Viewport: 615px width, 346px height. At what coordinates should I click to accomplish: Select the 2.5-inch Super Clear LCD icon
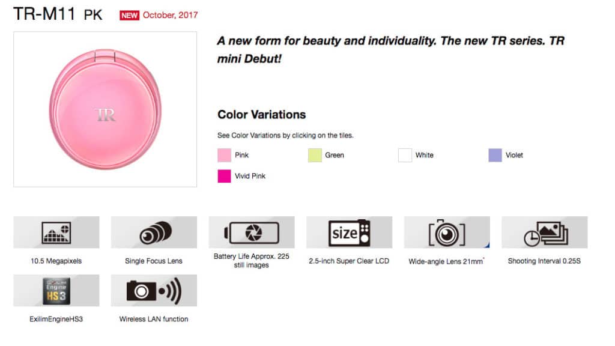click(349, 232)
